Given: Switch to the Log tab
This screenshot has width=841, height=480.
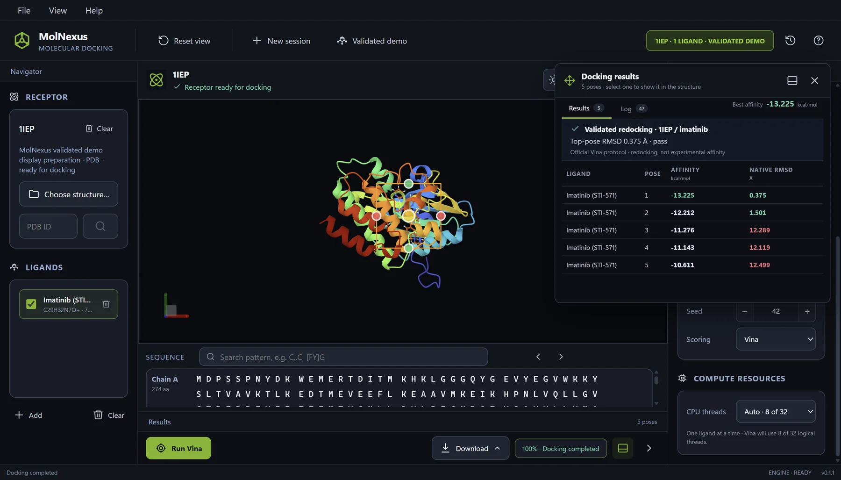Looking at the screenshot, I should click(x=633, y=109).
